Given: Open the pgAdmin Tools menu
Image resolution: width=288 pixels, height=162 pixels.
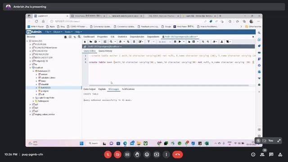Looking at the screenshot, I should (x=68, y=32).
